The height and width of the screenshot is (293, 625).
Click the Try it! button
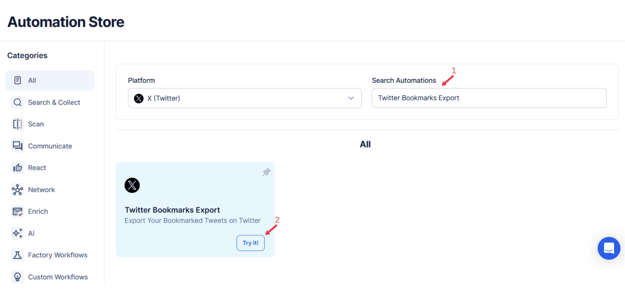coord(250,243)
